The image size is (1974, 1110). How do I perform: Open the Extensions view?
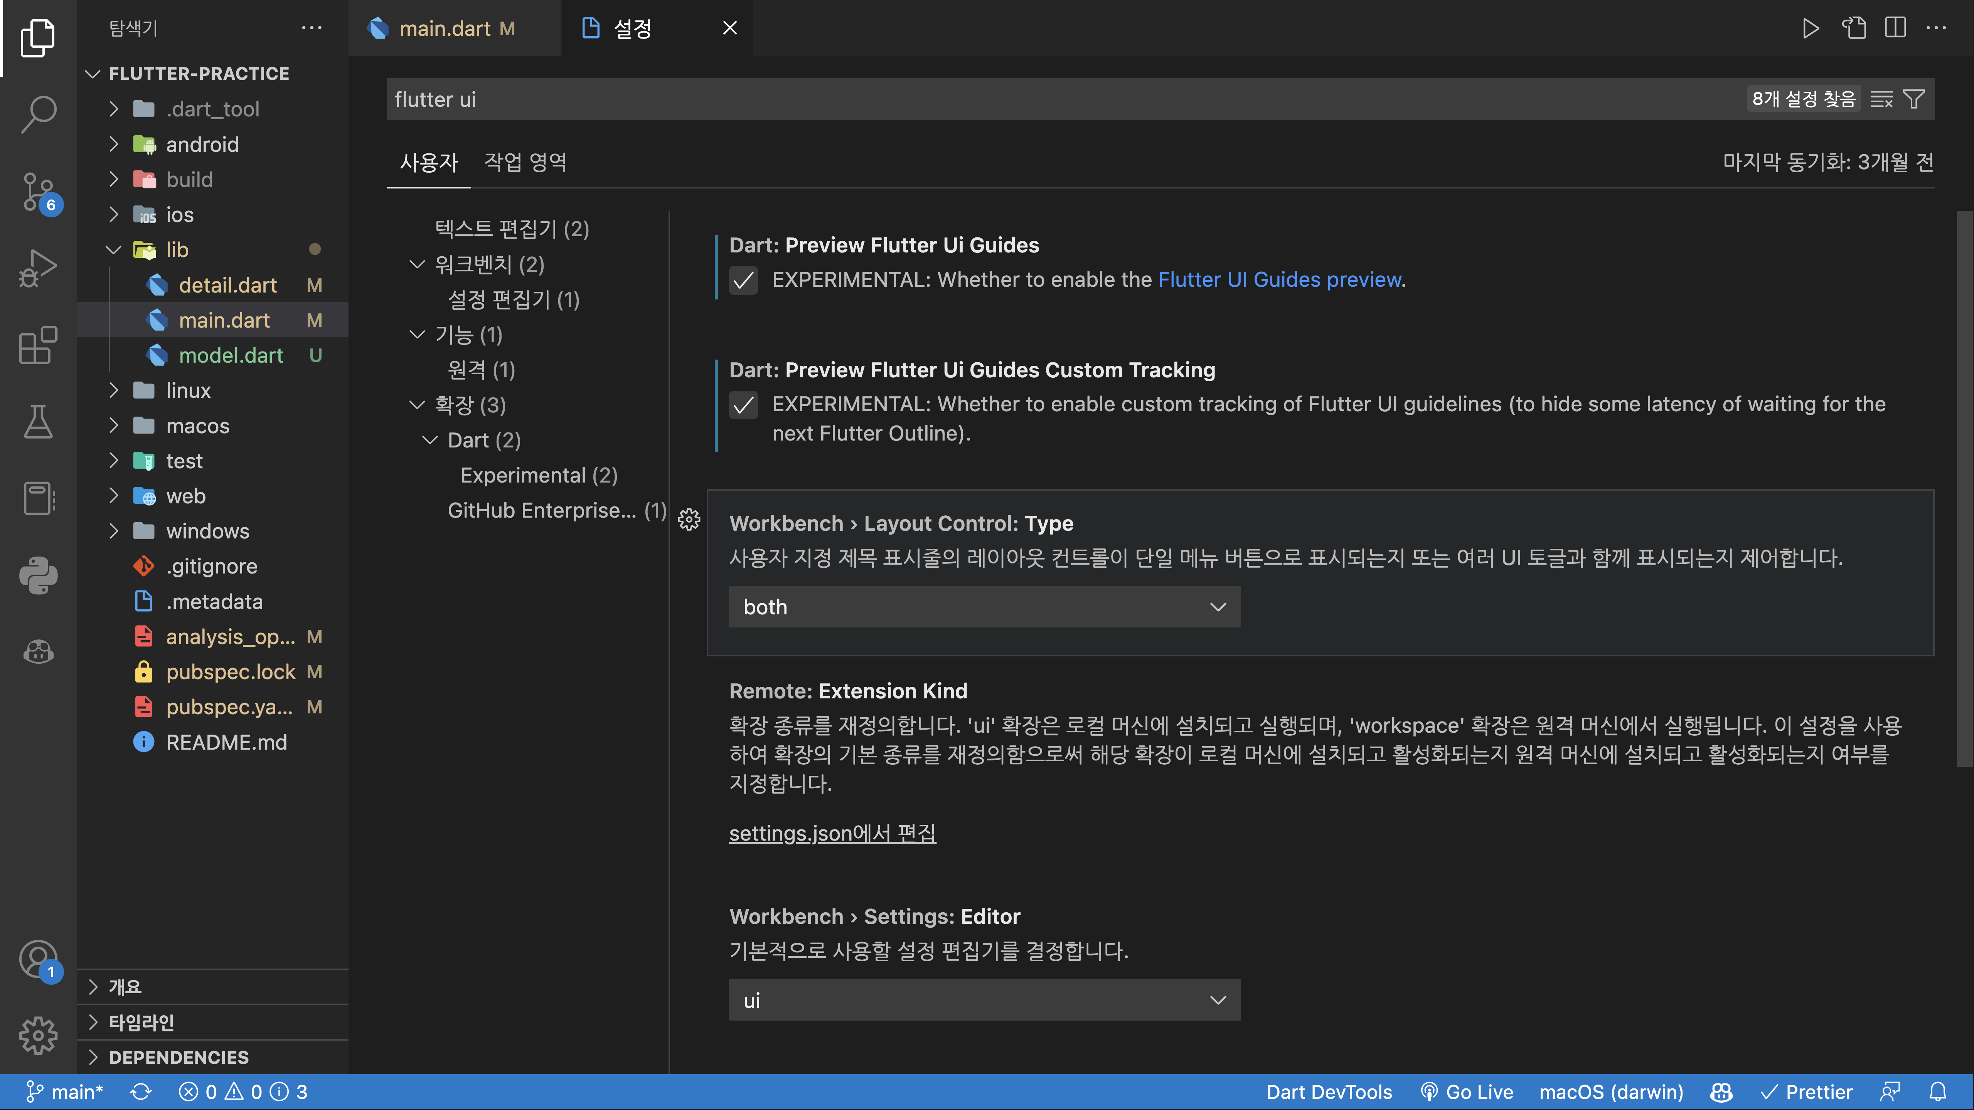pyautogui.click(x=38, y=345)
